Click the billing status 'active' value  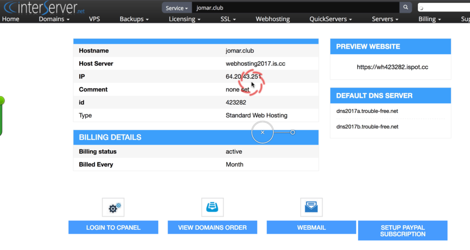234,152
